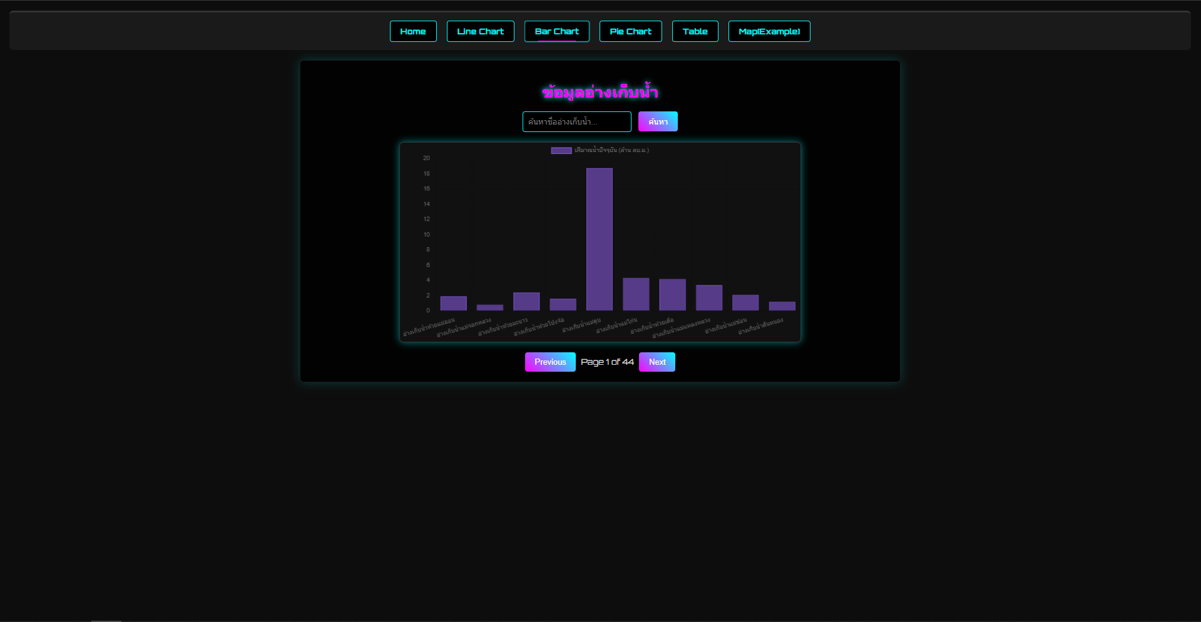Go to Next chart page
This screenshot has height=622, width=1201.
pyautogui.click(x=657, y=362)
